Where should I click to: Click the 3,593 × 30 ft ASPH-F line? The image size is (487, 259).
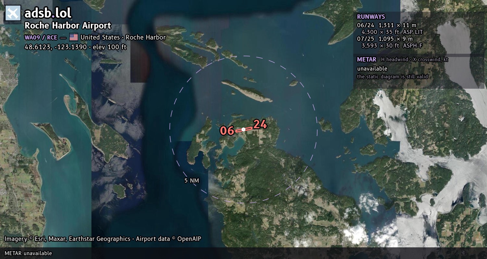point(392,46)
